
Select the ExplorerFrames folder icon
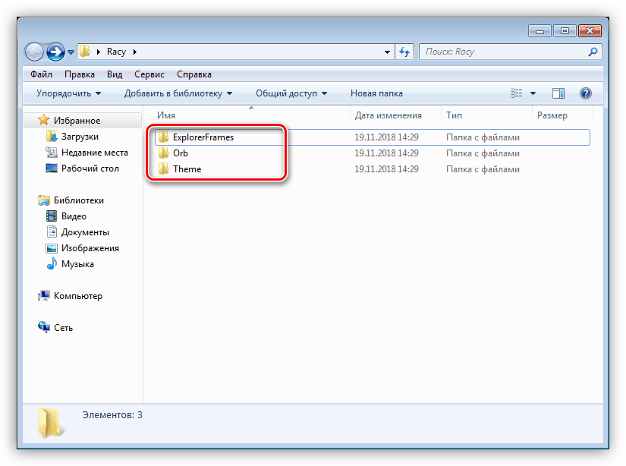tap(163, 137)
